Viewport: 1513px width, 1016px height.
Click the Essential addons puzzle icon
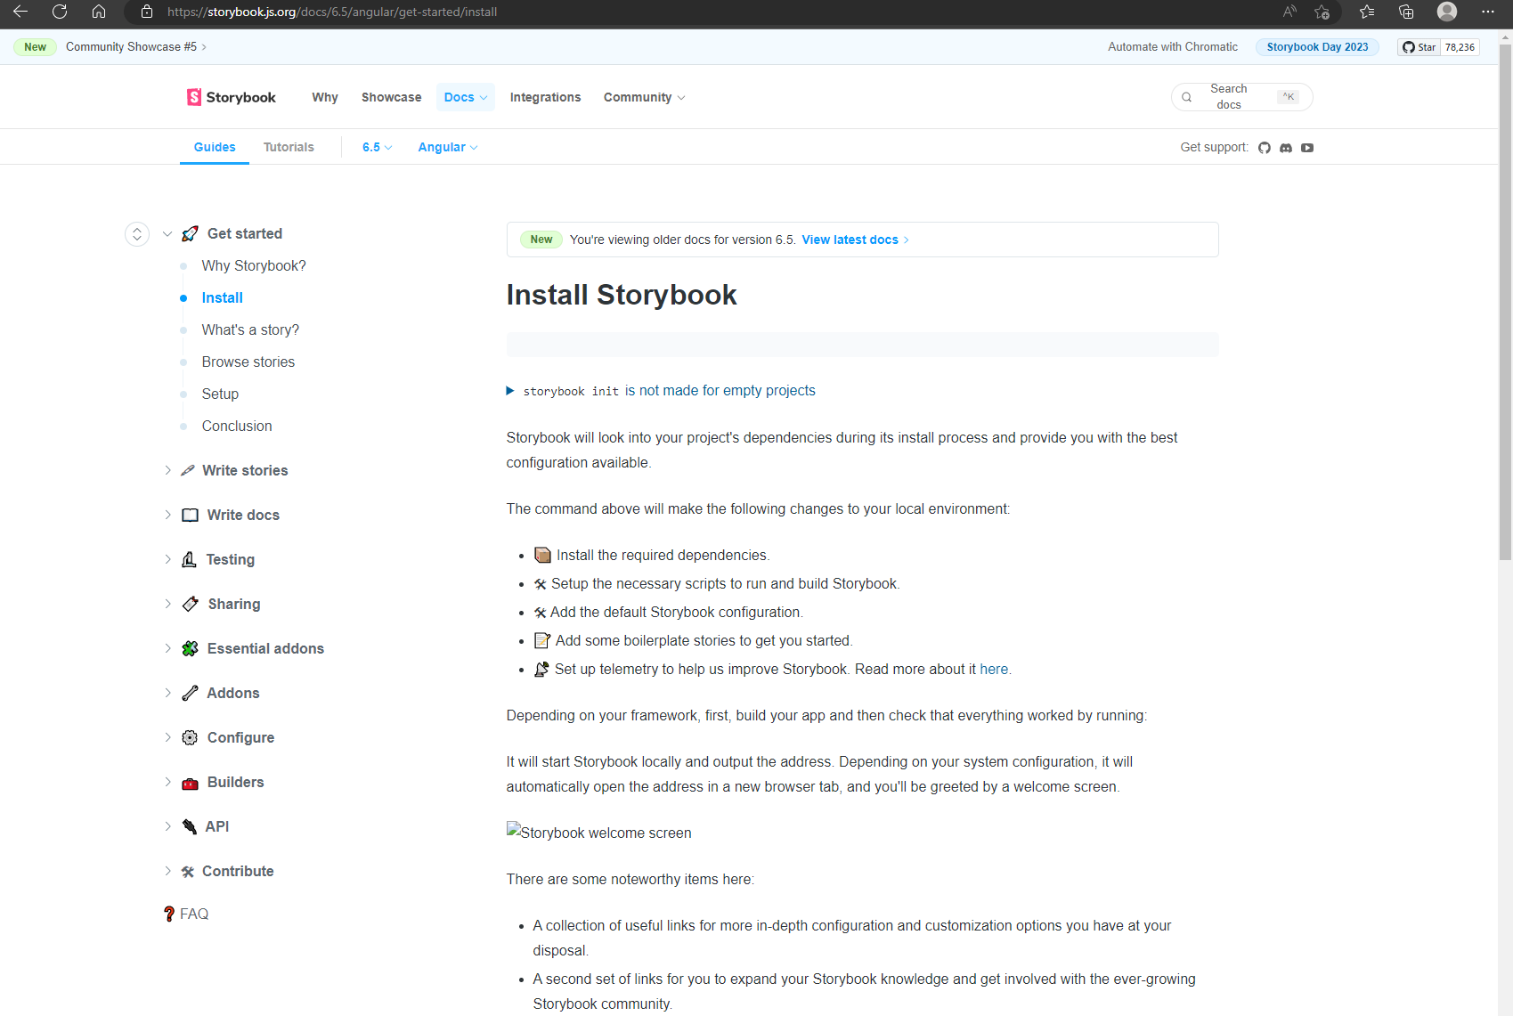pos(190,648)
